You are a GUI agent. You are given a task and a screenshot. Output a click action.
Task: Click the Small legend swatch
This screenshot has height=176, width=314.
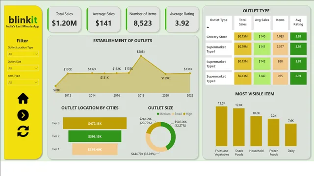pyautogui.click(x=173, y=114)
